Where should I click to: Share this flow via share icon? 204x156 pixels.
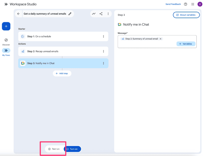click(101, 14)
